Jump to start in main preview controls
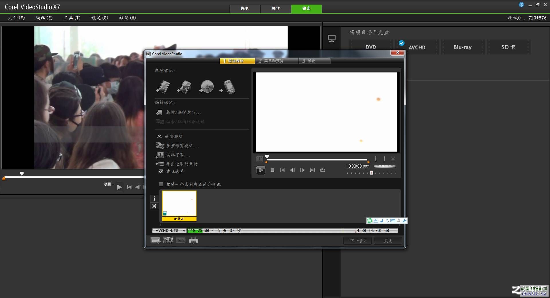550x298 pixels. [129, 187]
